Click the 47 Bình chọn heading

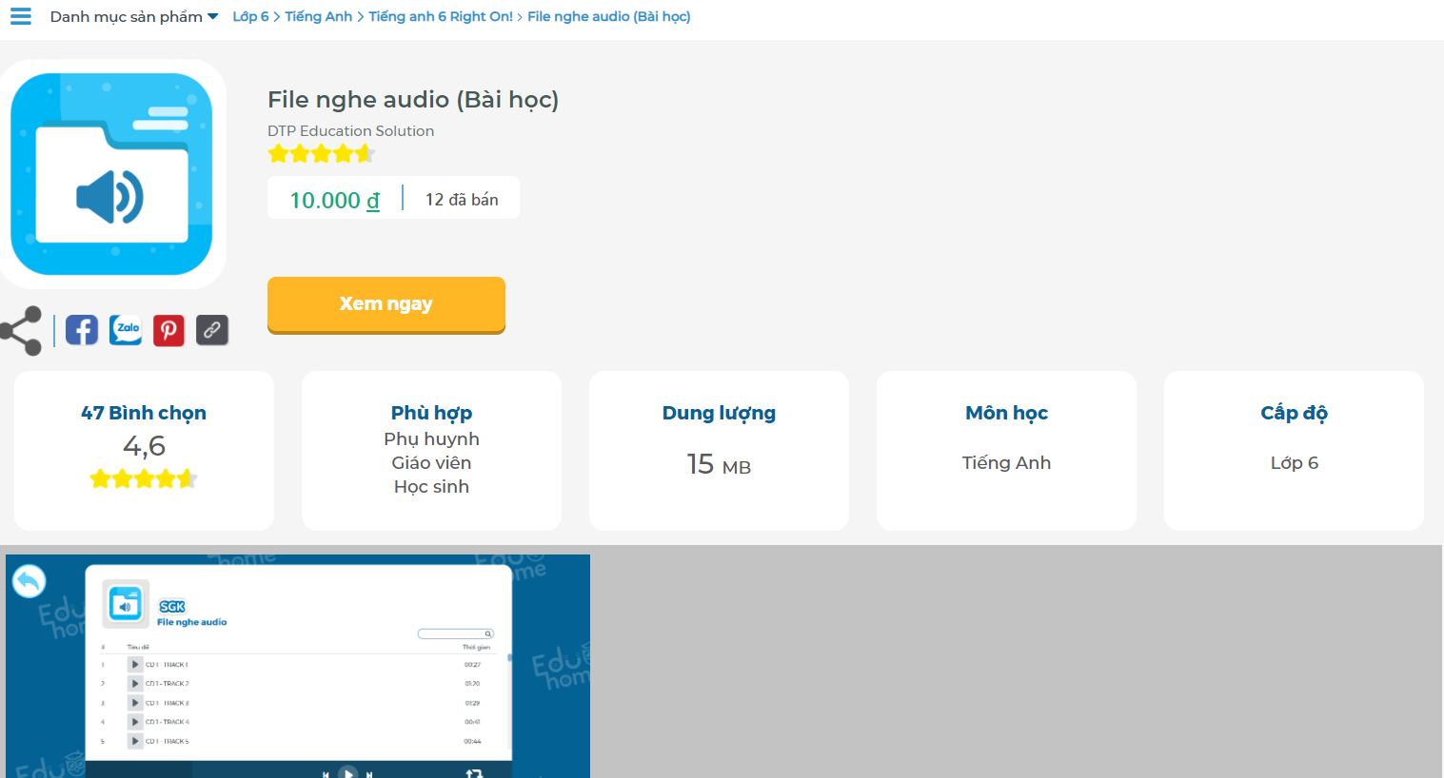[x=144, y=413]
